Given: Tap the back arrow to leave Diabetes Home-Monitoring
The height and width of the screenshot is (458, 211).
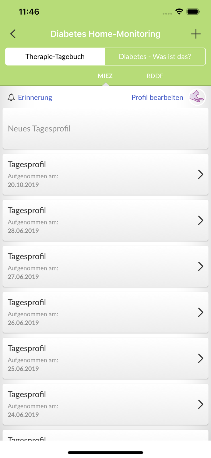Looking at the screenshot, I should pos(13,34).
